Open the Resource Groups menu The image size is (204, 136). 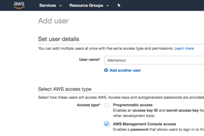tap(86, 5)
